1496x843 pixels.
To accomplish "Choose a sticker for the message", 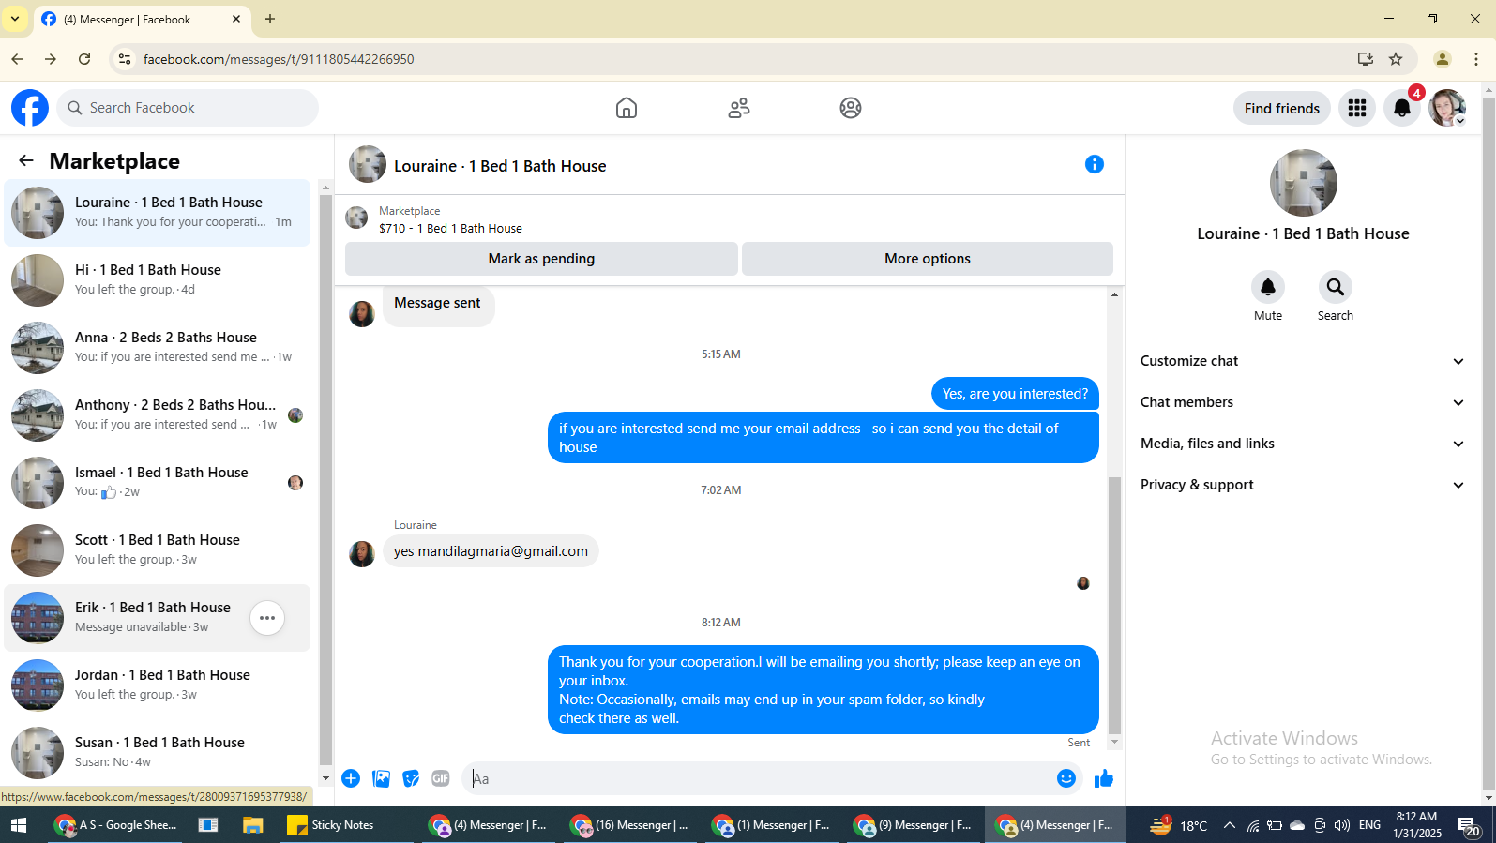I will point(411,778).
